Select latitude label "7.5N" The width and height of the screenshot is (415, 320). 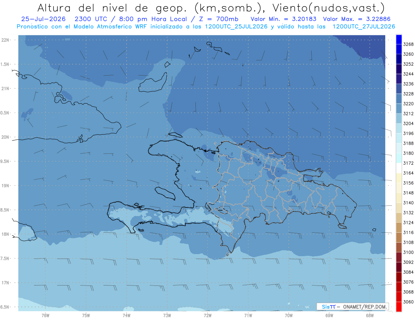coord(5,259)
